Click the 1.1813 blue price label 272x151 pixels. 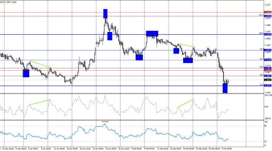[268, 50]
